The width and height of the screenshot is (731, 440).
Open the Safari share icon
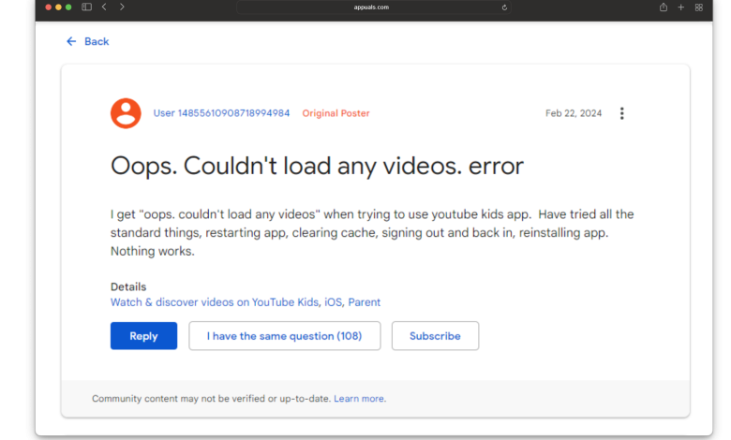[664, 7]
